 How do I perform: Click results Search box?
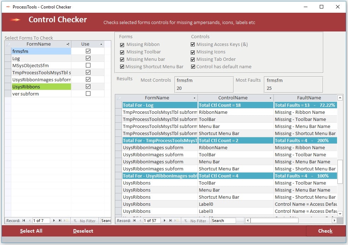tap(223, 221)
